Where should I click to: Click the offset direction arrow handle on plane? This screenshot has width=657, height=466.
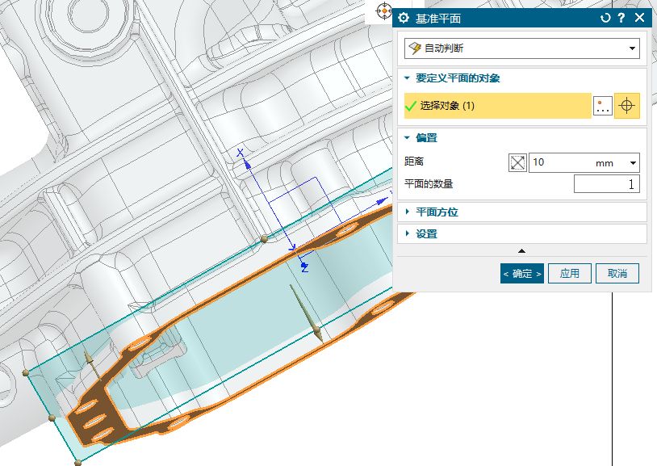click(318, 334)
